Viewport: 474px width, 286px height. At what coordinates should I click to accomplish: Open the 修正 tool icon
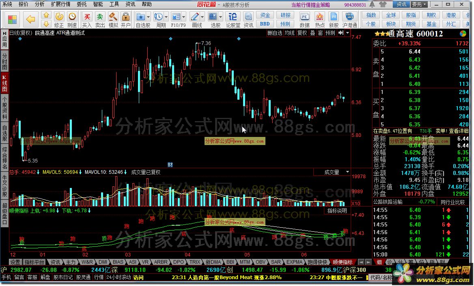[59, 19]
